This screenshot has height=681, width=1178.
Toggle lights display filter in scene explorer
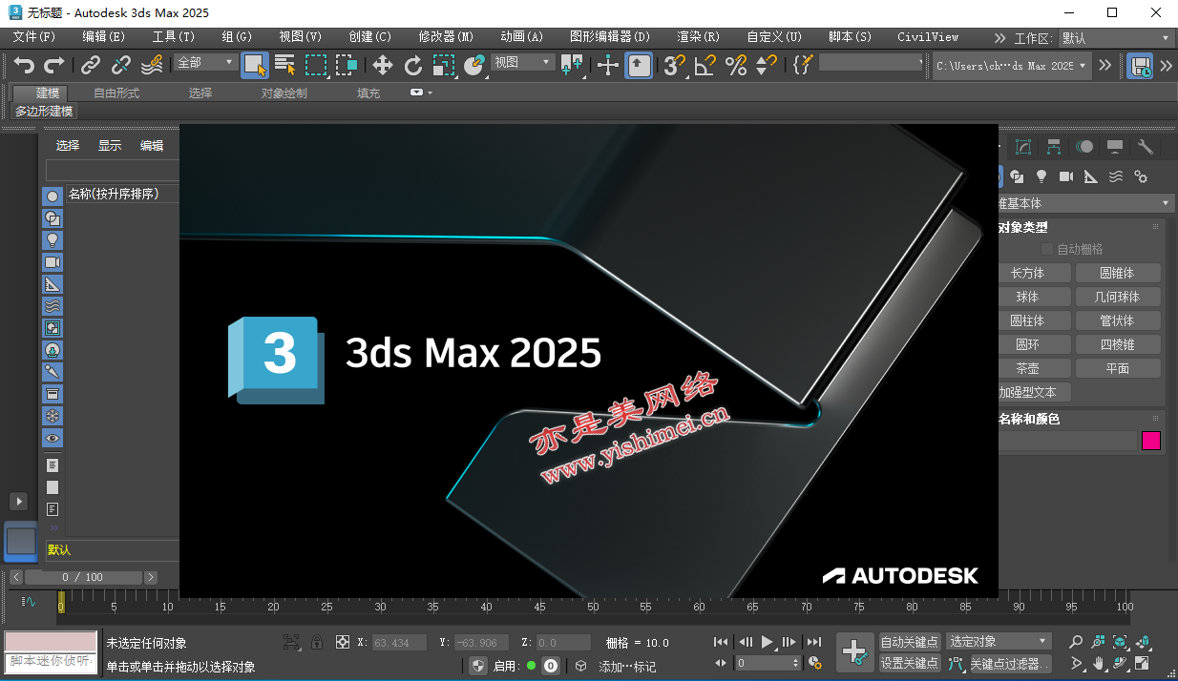coord(53,239)
